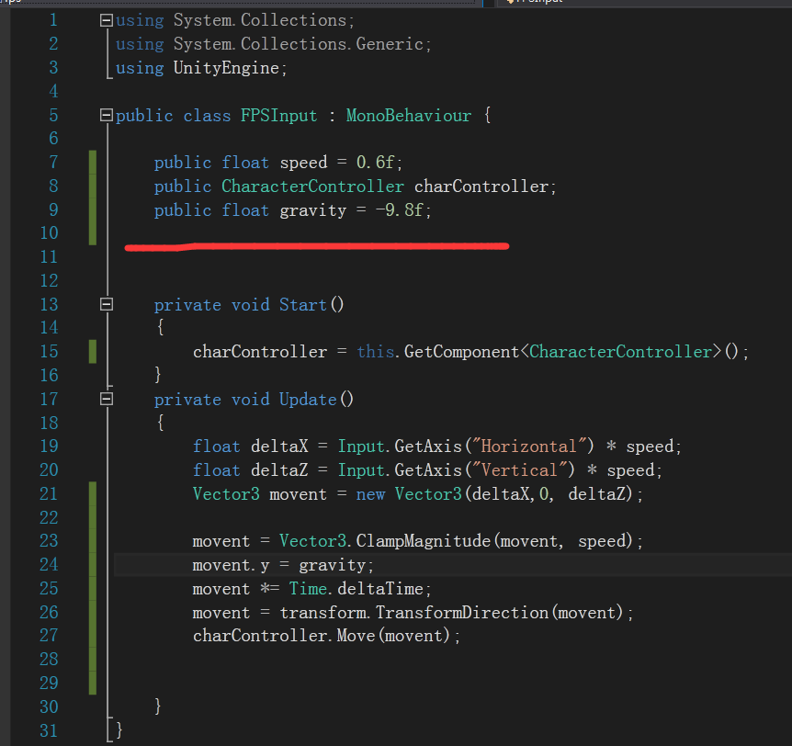
Task: Click TransformDirection call on line 26
Action: (462, 613)
